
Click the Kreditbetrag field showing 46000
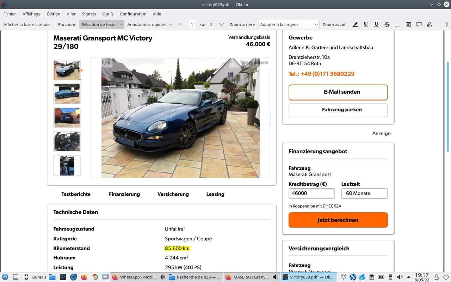click(311, 193)
